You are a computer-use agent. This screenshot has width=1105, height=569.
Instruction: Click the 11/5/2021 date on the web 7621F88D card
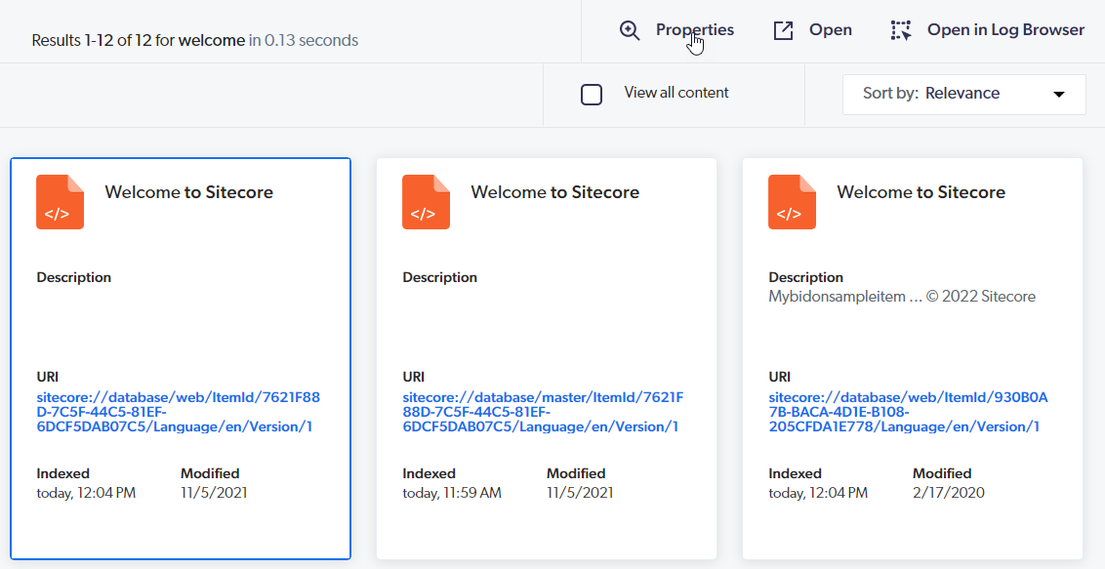pyautogui.click(x=214, y=493)
